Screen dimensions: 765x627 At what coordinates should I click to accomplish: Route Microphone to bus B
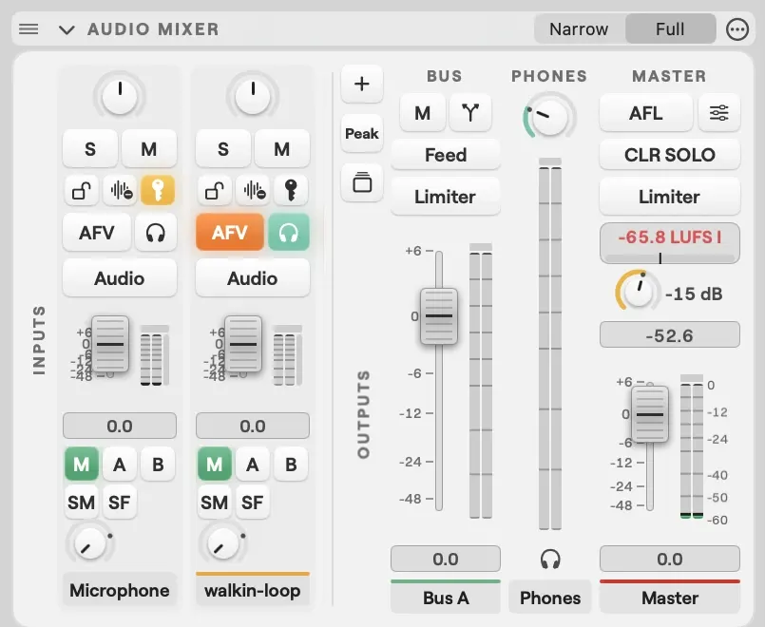158,465
